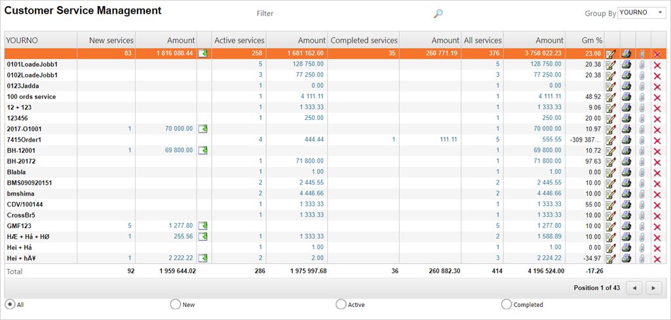This screenshot has width=671, height=320.
Task: Select the All radio button
Action: pyautogui.click(x=10, y=304)
